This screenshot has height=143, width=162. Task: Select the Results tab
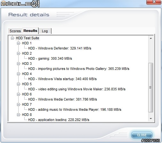[x=30, y=31]
